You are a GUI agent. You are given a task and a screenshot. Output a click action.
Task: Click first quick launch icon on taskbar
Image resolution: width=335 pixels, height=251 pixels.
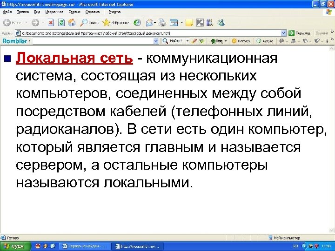click(x=38, y=246)
